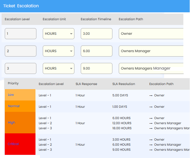The width and height of the screenshot is (190, 158).
Task: Click the Escalation Level field showing 3
Action: click(21, 69)
